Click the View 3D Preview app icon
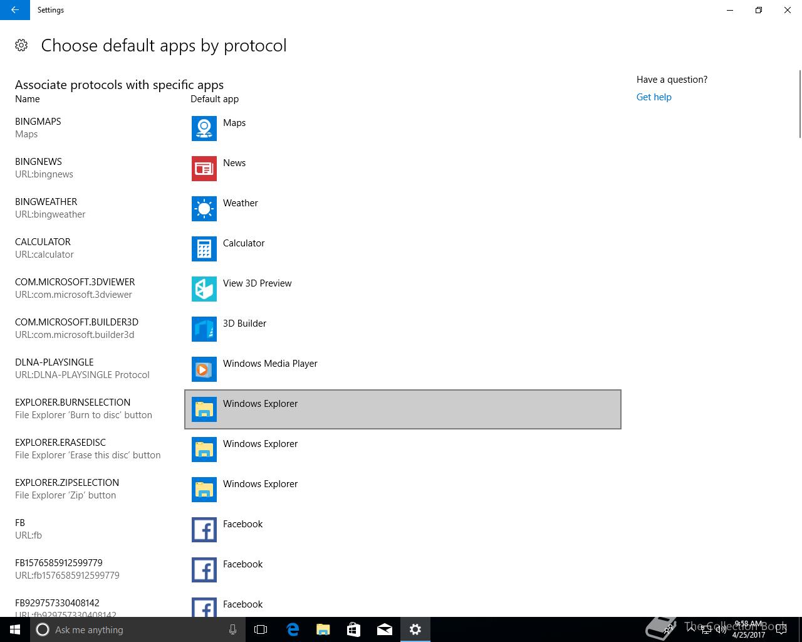 pos(204,289)
